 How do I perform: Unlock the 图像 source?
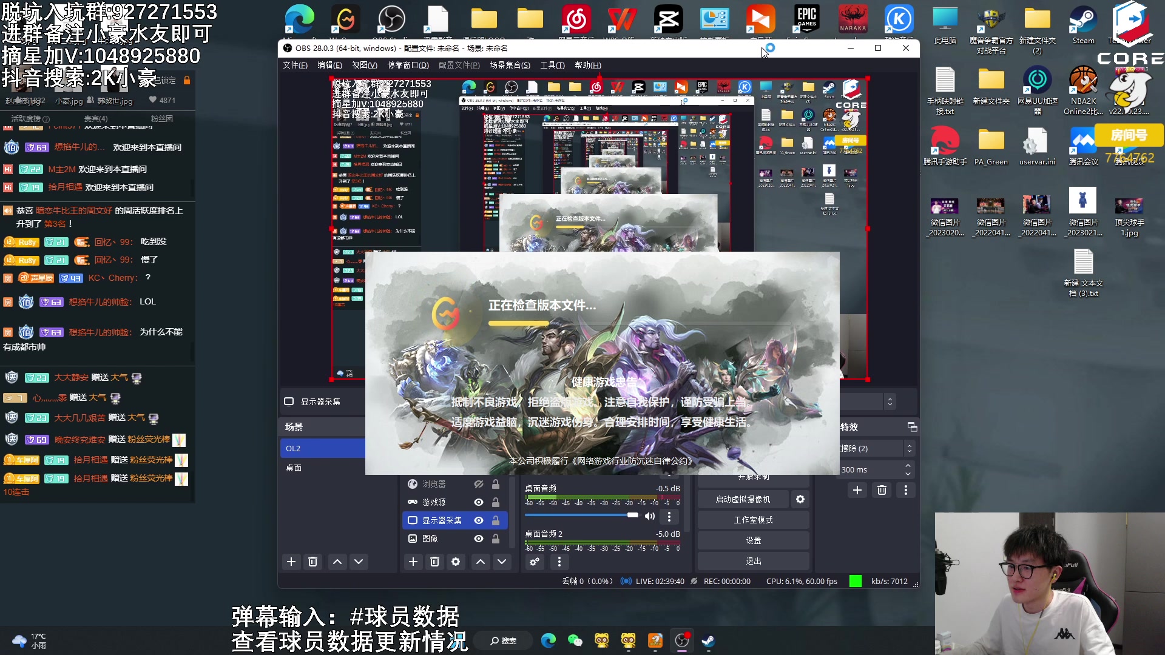point(496,539)
